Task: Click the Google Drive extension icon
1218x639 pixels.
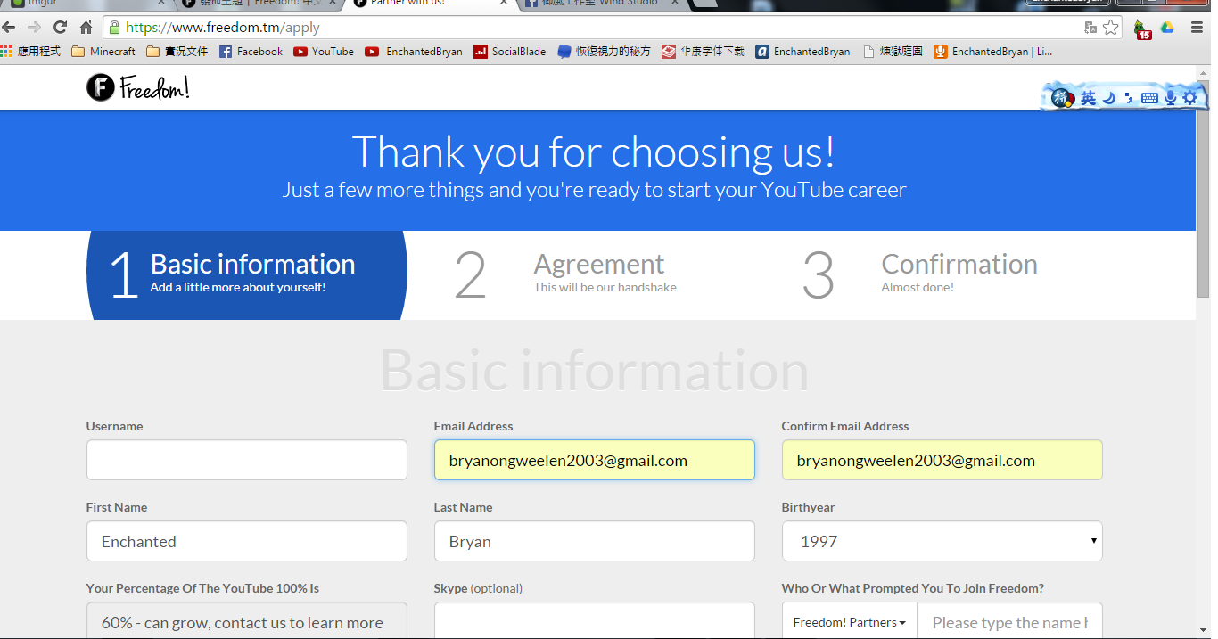Action: point(1167,28)
